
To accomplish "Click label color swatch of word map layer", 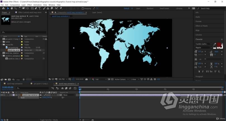I will click(14, 95).
